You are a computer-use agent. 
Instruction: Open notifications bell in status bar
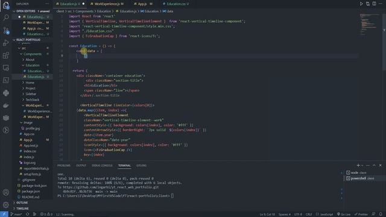click(381, 215)
